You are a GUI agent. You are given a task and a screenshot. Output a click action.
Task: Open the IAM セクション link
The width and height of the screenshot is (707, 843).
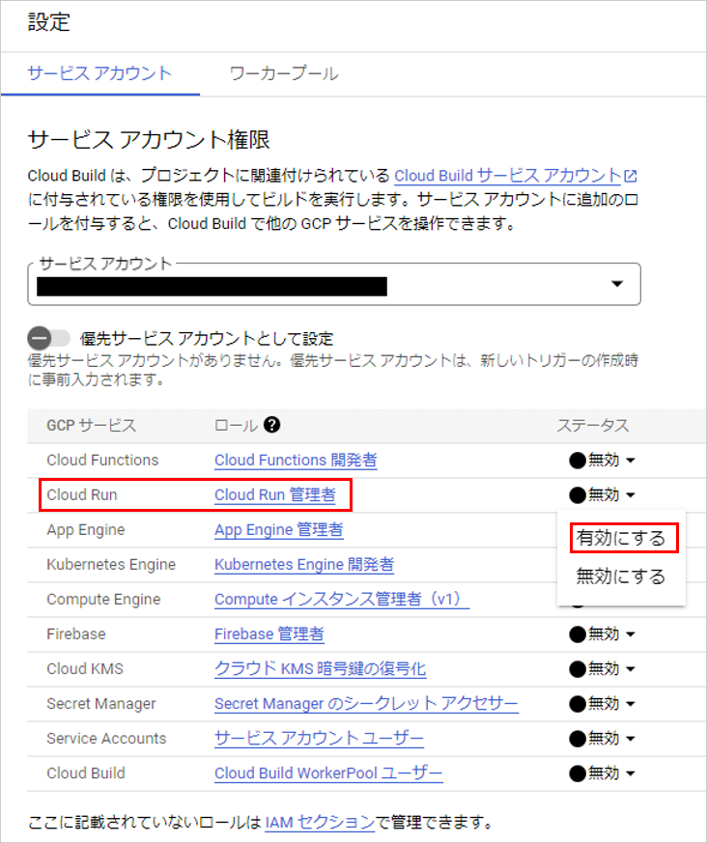[x=320, y=822]
